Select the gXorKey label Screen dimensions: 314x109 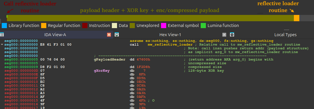tap(102, 71)
